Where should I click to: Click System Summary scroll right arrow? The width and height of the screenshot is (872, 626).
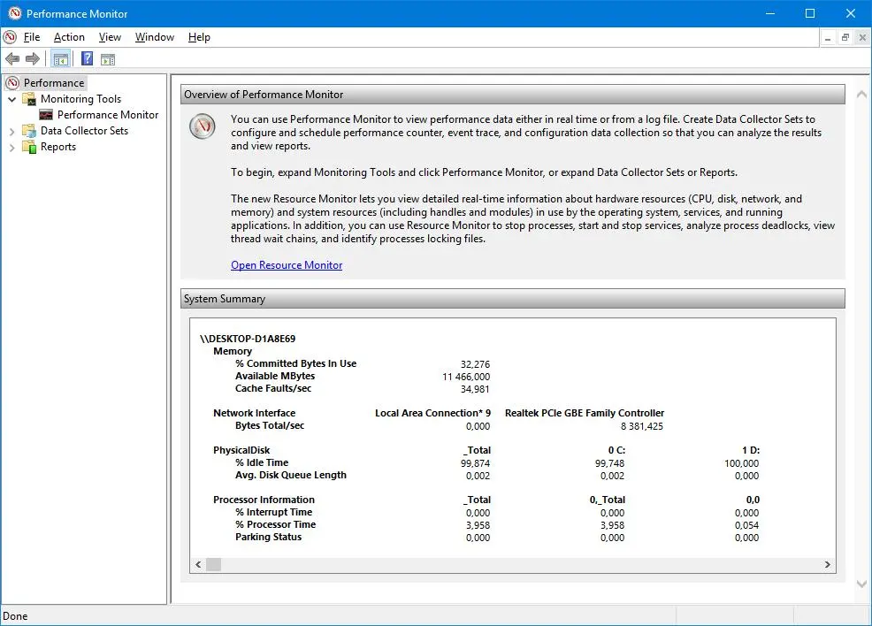(x=828, y=564)
